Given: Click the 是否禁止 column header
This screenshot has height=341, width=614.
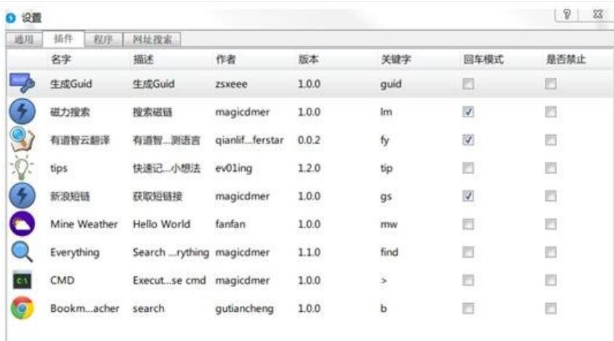Looking at the screenshot, I should point(566,60).
